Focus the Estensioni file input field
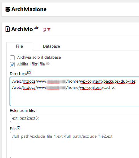This screenshot has height=158, width=139. [74, 118]
